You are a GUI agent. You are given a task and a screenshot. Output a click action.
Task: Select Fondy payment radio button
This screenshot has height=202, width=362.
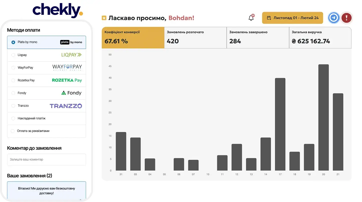(x=13, y=93)
